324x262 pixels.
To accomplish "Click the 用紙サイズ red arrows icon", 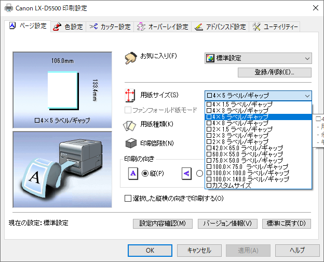I will tap(130, 96).
